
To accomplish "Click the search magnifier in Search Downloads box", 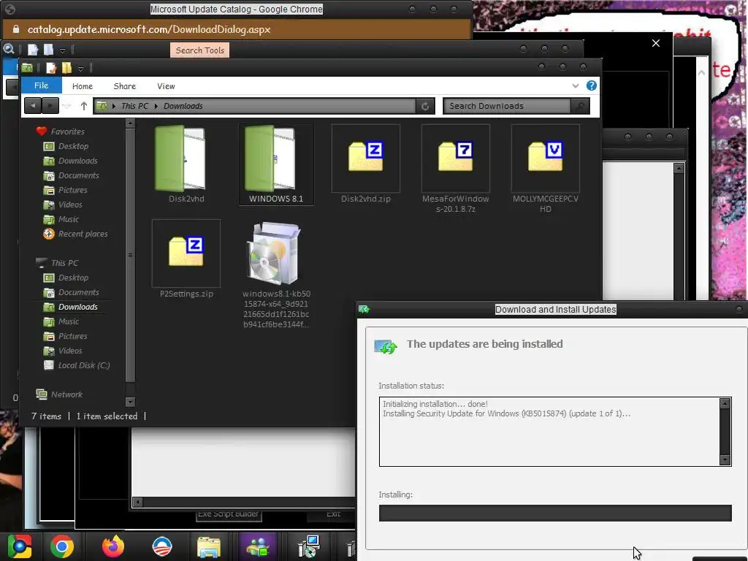I will click(579, 106).
